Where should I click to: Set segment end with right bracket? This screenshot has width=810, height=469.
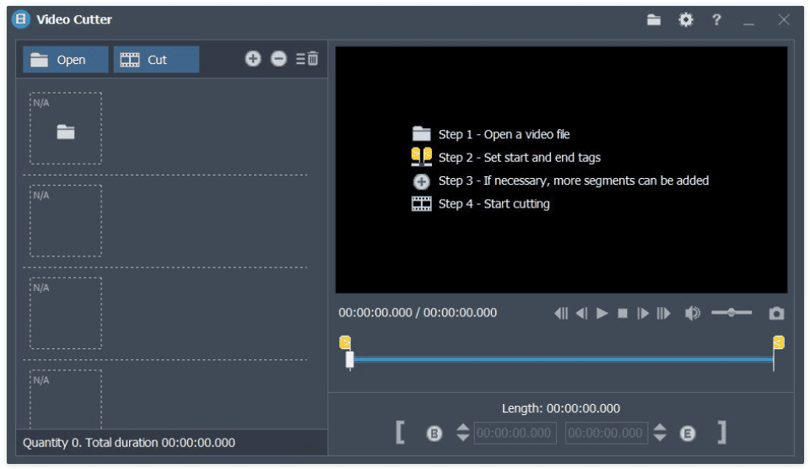[721, 433]
